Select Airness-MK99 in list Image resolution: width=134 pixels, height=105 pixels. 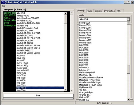[x=40, y=16]
